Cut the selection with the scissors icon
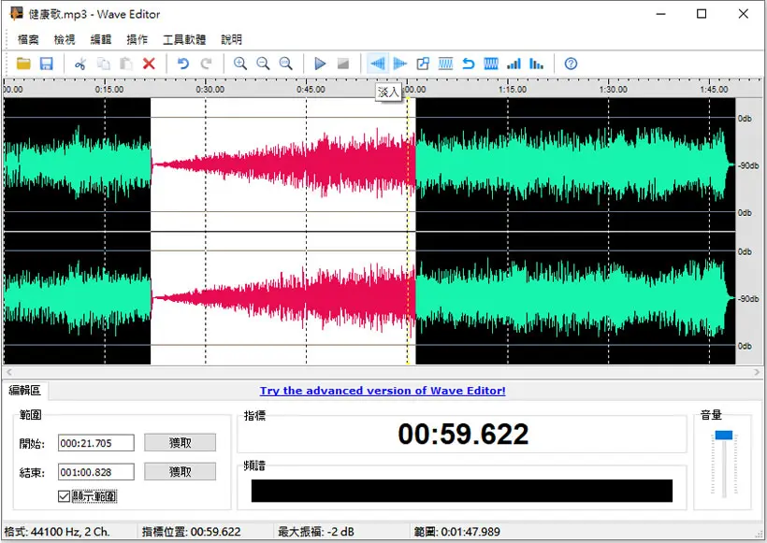This screenshot has width=767, height=543. (x=80, y=64)
